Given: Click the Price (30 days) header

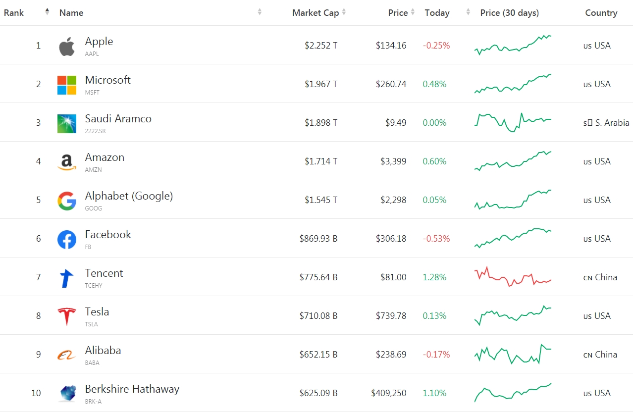Looking at the screenshot, I should coord(510,13).
